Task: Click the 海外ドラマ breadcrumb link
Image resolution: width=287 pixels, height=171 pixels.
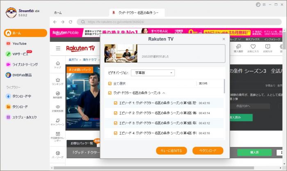Action: (x=89, y=60)
